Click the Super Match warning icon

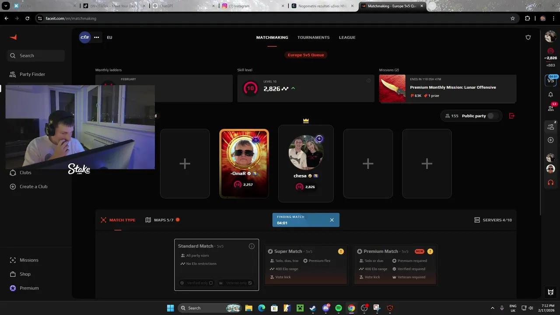click(341, 251)
